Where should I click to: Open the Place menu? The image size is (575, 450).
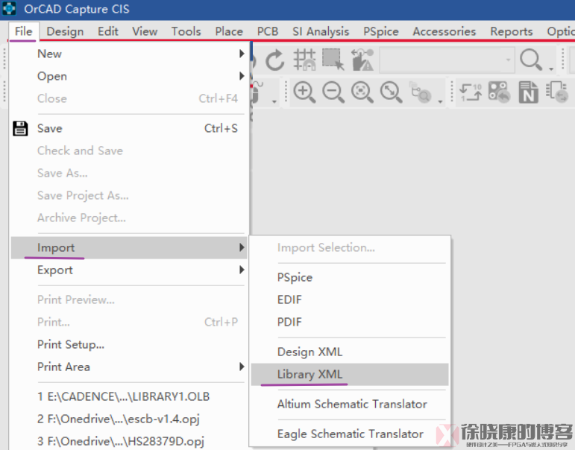pos(229,31)
